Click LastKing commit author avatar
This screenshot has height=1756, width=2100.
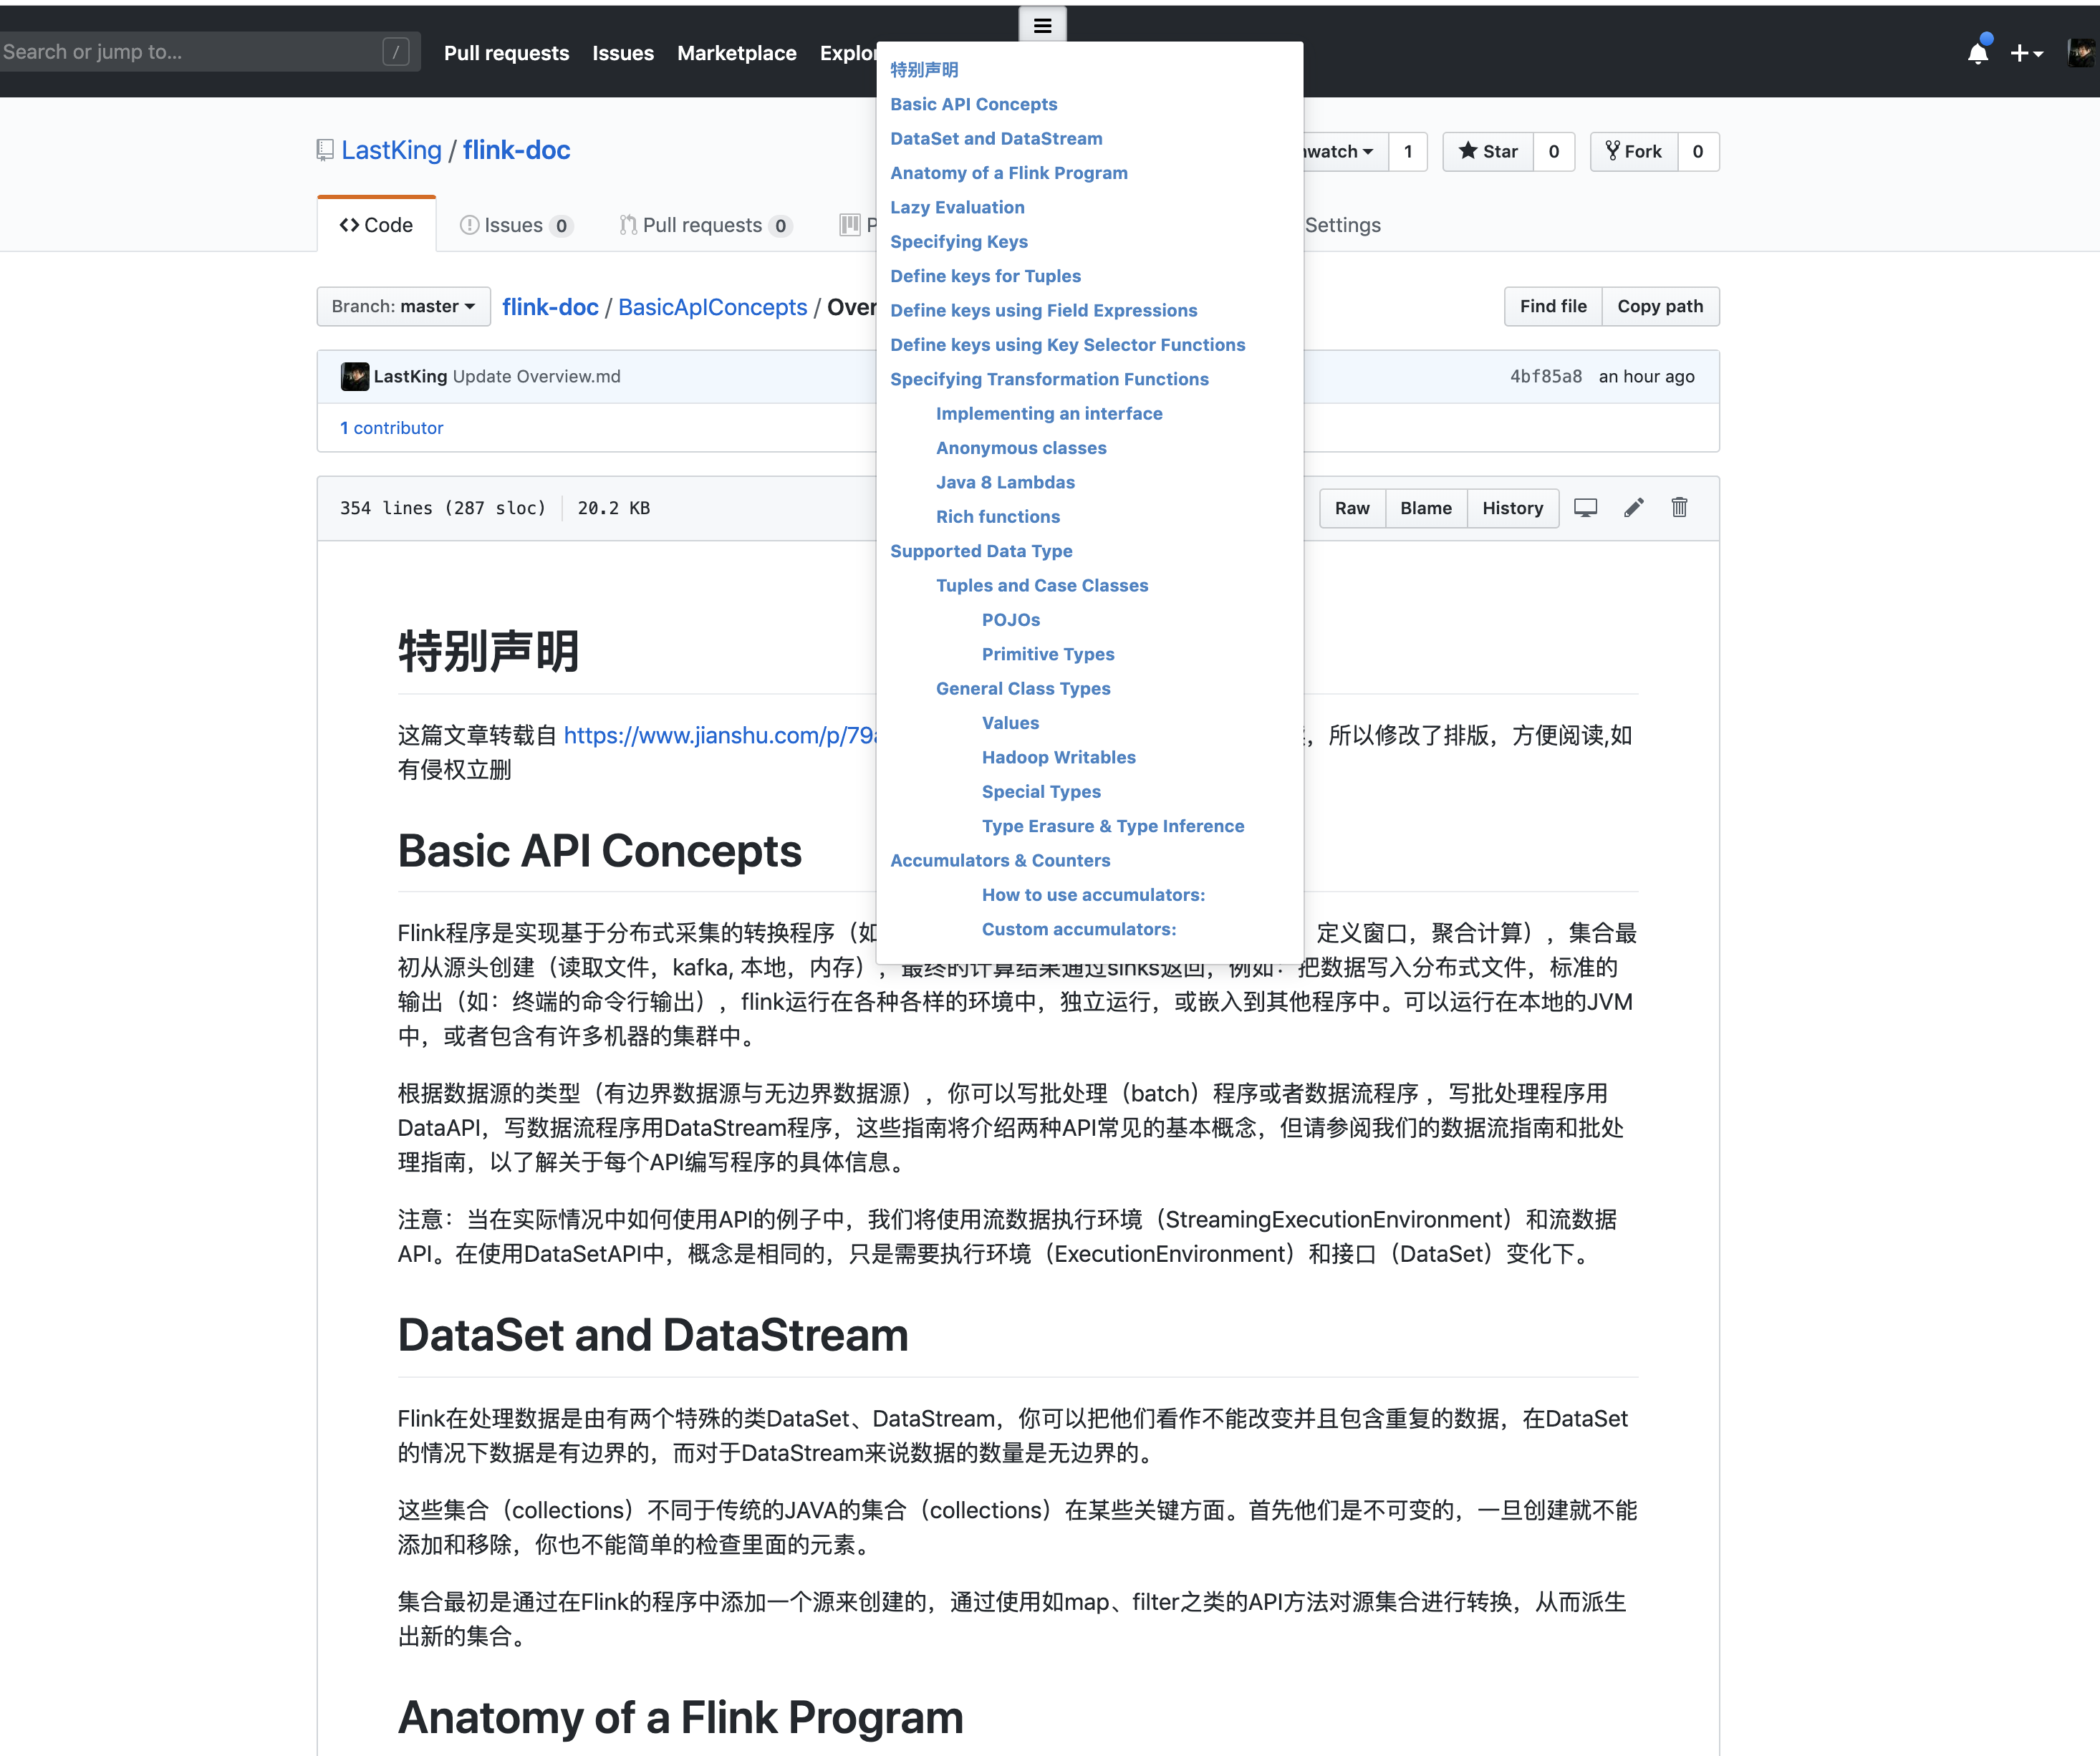click(354, 376)
